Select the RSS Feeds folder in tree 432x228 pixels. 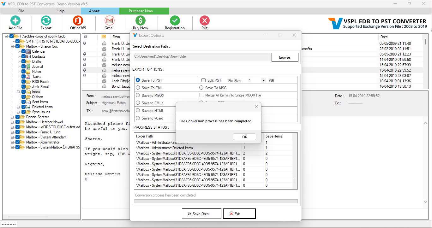[40, 82]
